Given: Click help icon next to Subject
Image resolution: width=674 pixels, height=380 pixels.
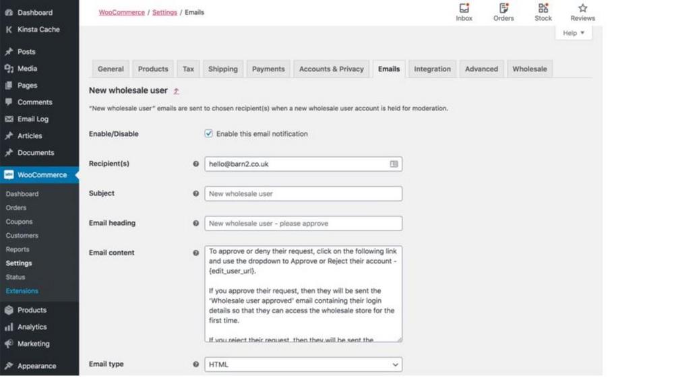Looking at the screenshot, I should pos(196,193).
